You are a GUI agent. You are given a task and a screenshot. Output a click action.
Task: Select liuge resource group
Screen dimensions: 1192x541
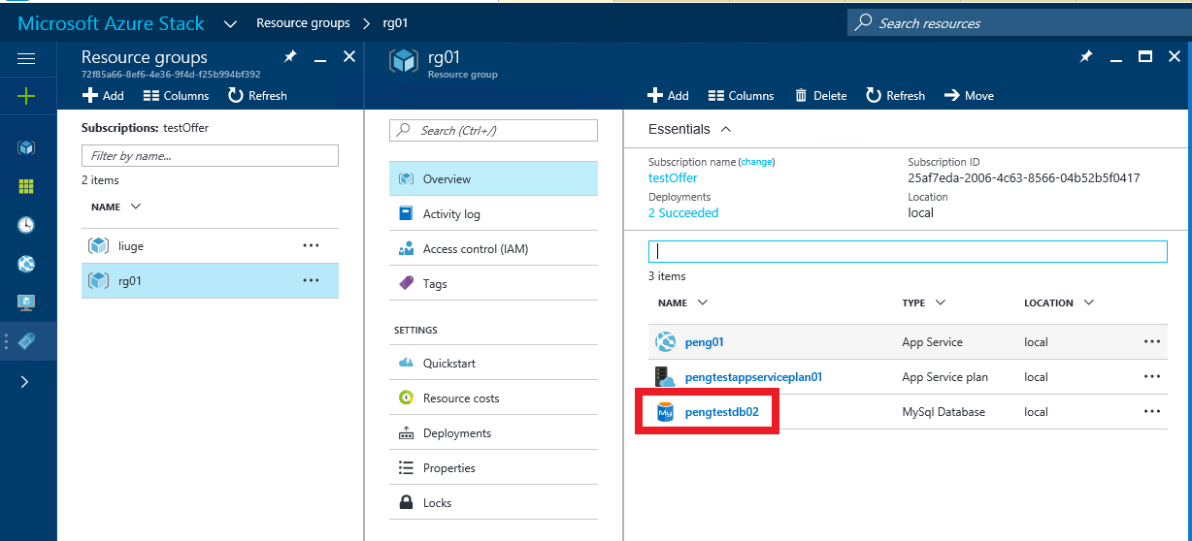[x=210, y=246]
